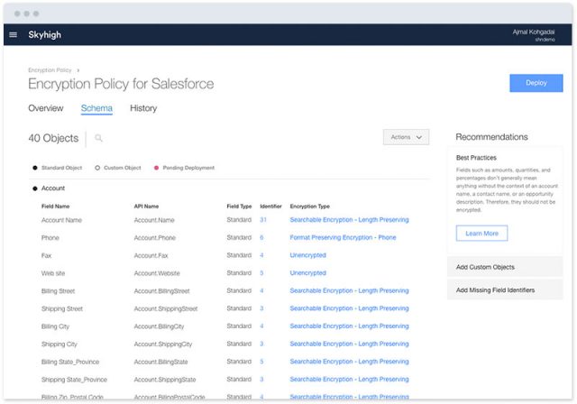Open encryption type for Billing State_Province
Viewport: 577px width, 404px height.
(x=349, y=362)
